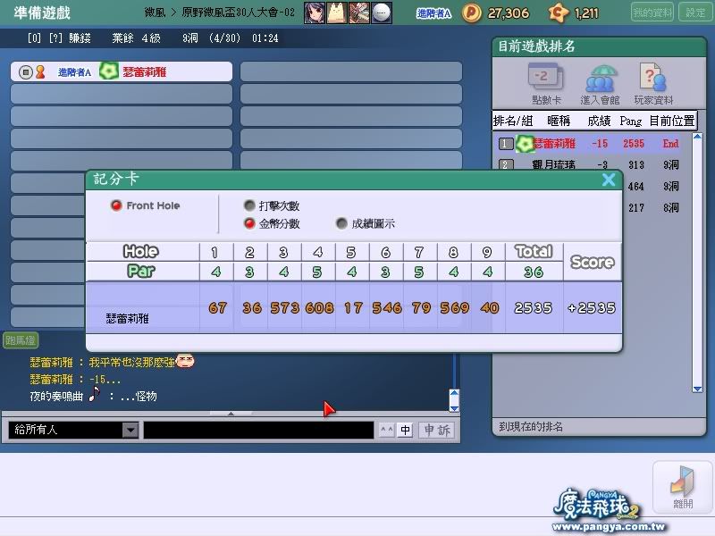
Task: Click the orange cookie currency icon
Action: click(x=559, y=13)
